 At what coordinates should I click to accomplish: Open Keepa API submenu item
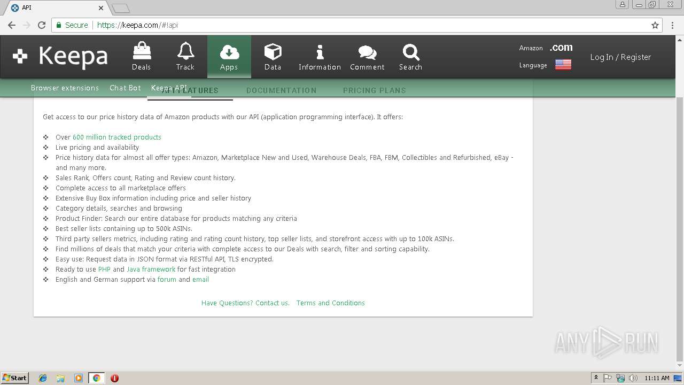pyautogui.click(x=169, y=88)
